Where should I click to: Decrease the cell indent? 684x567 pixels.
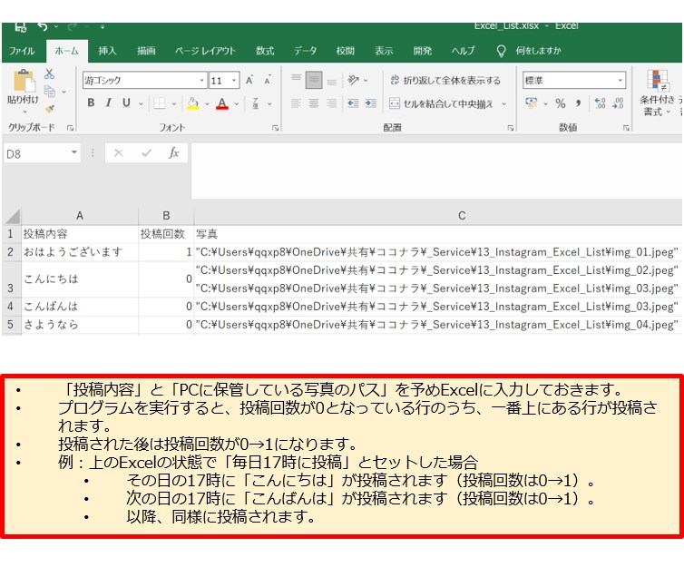pos(353,103)
